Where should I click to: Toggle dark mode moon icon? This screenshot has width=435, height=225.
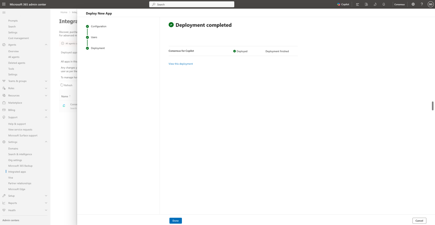pos(375,4)
